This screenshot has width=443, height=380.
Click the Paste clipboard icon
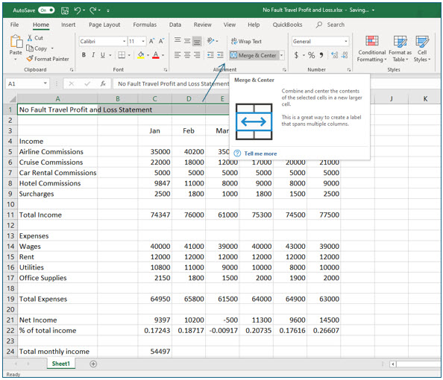[x=16, y=41]
